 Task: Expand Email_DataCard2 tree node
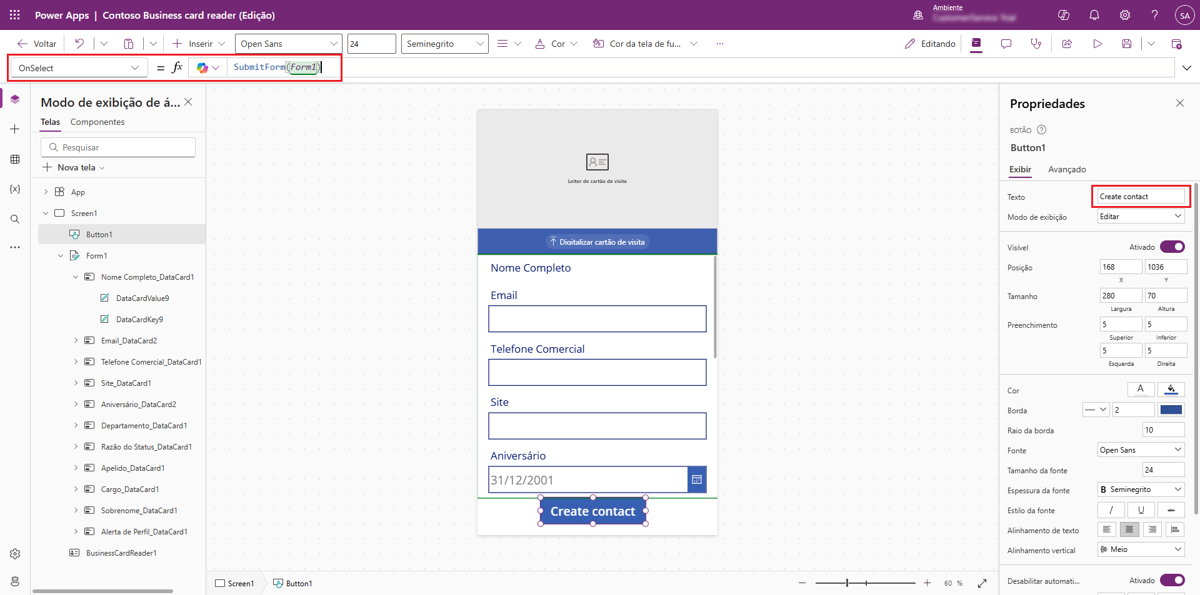76,340
